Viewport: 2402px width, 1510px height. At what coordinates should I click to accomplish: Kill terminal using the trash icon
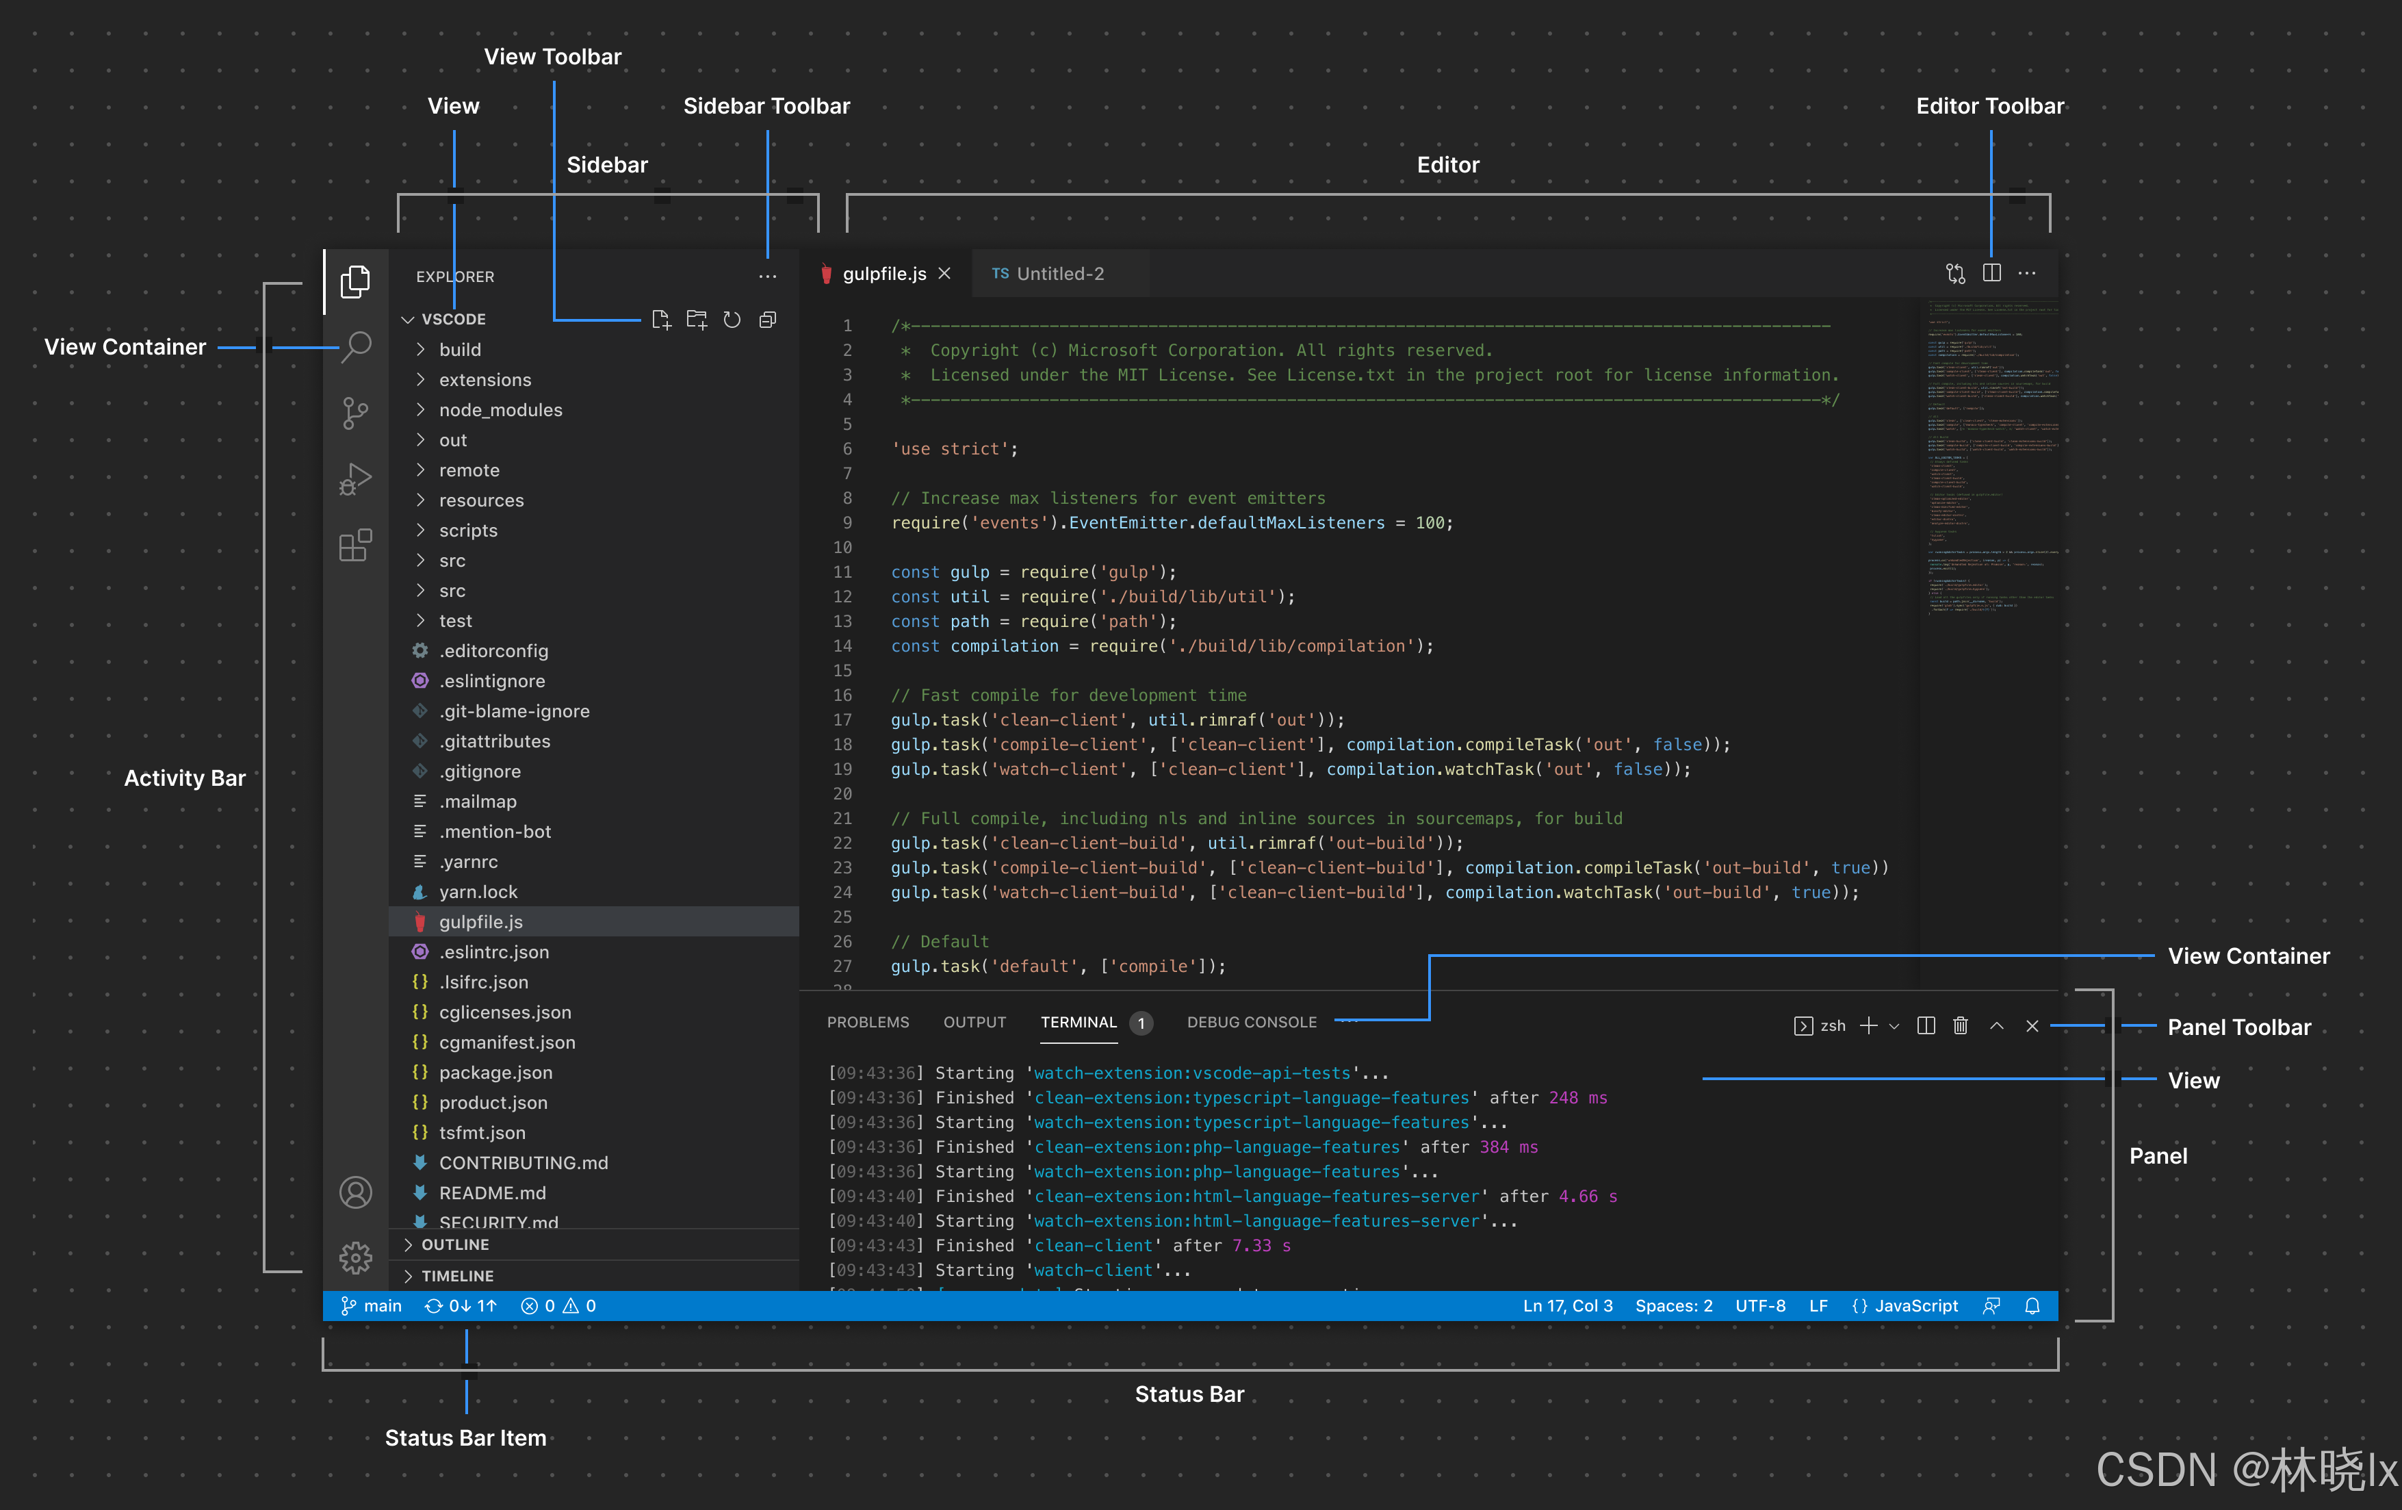1960,1025
